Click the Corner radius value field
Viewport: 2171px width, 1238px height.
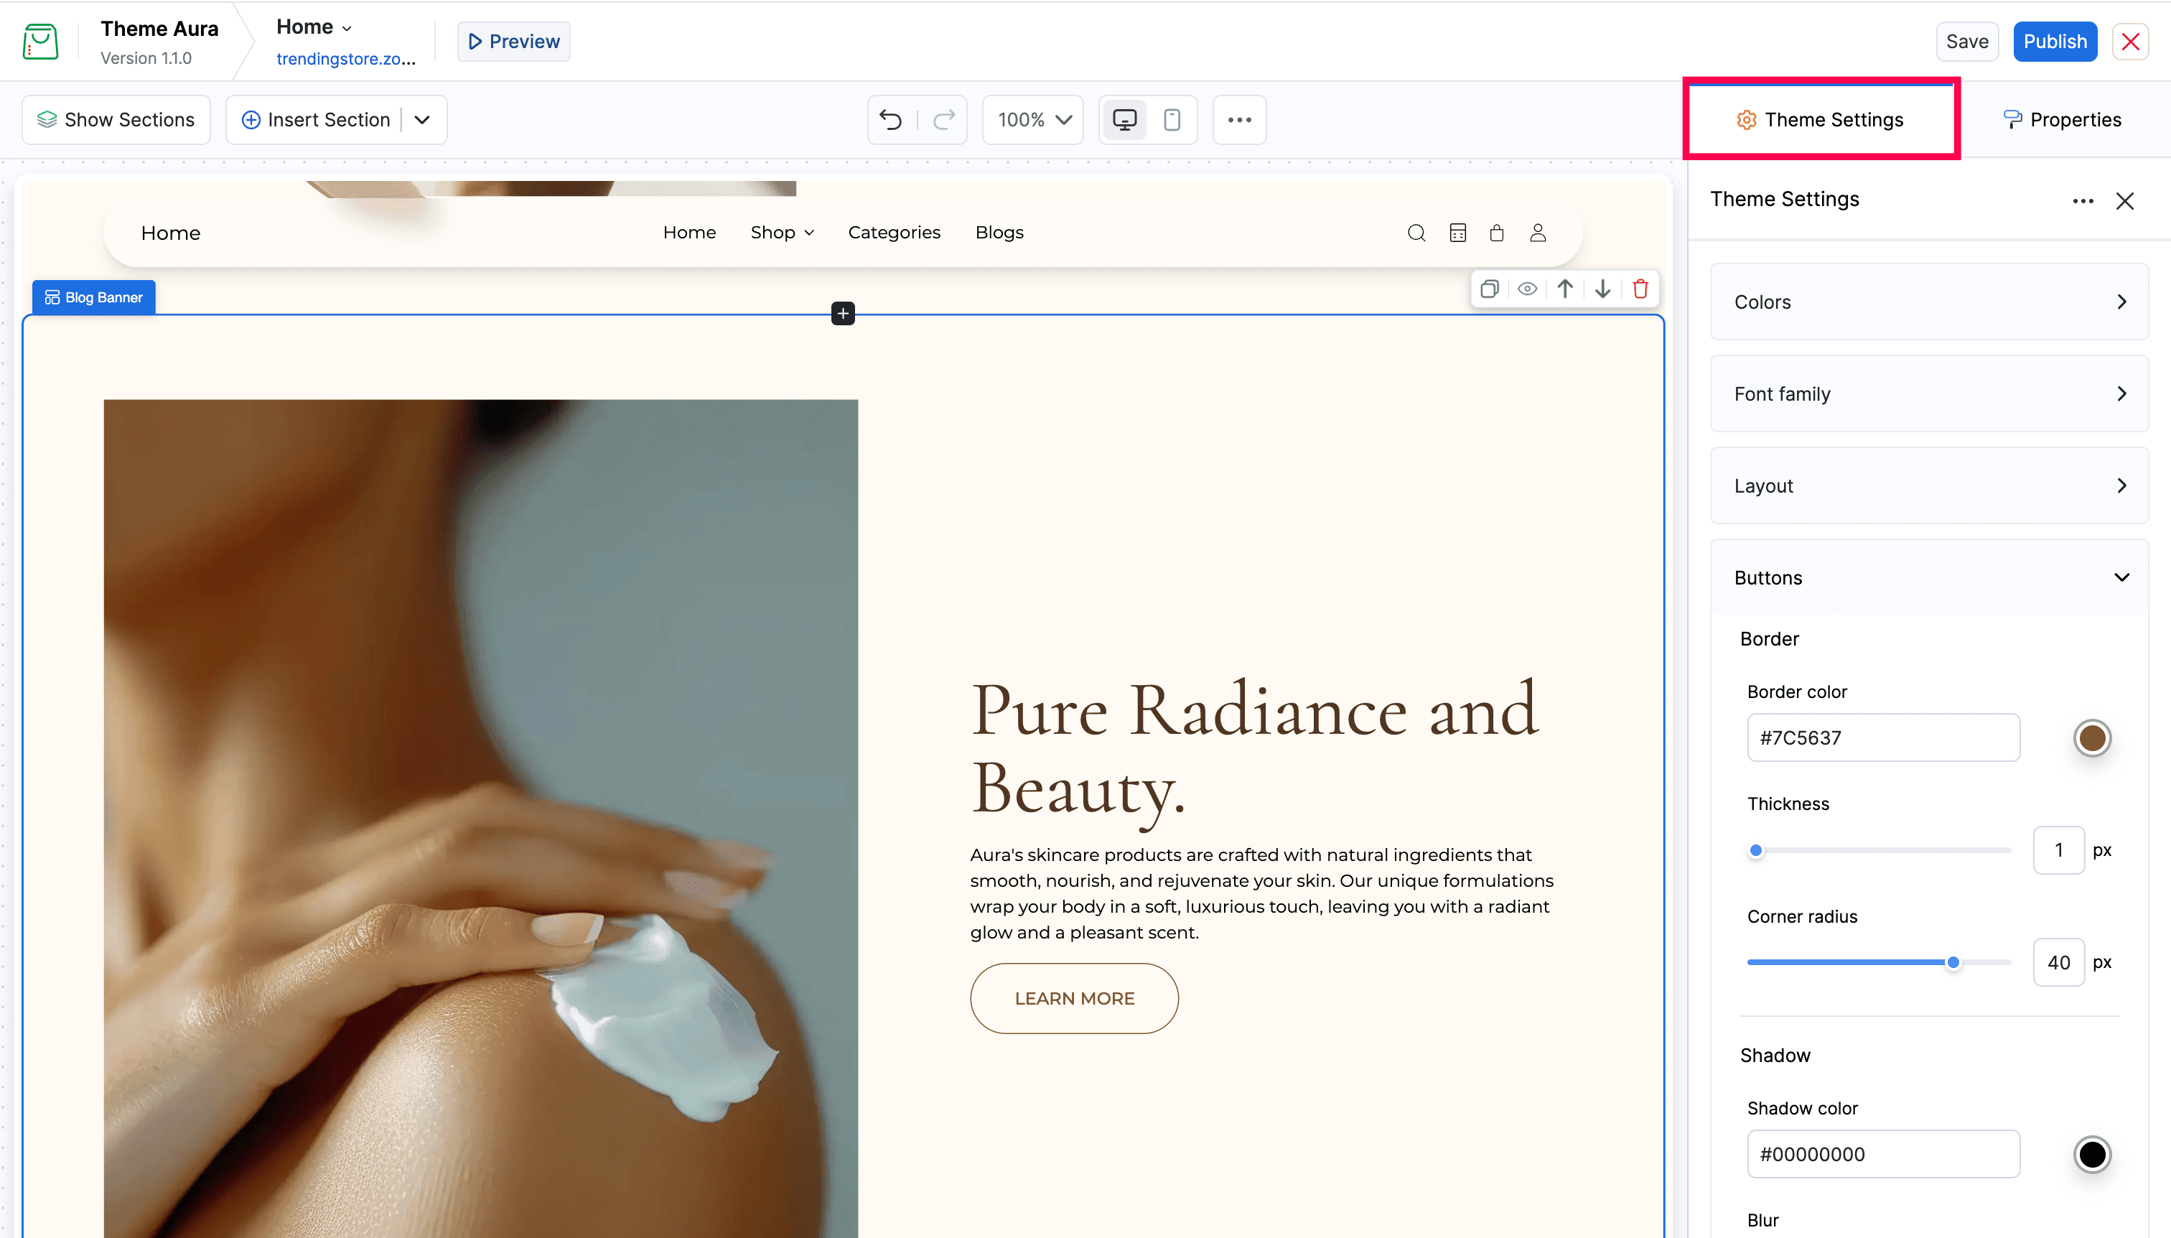click(2058, 962)
